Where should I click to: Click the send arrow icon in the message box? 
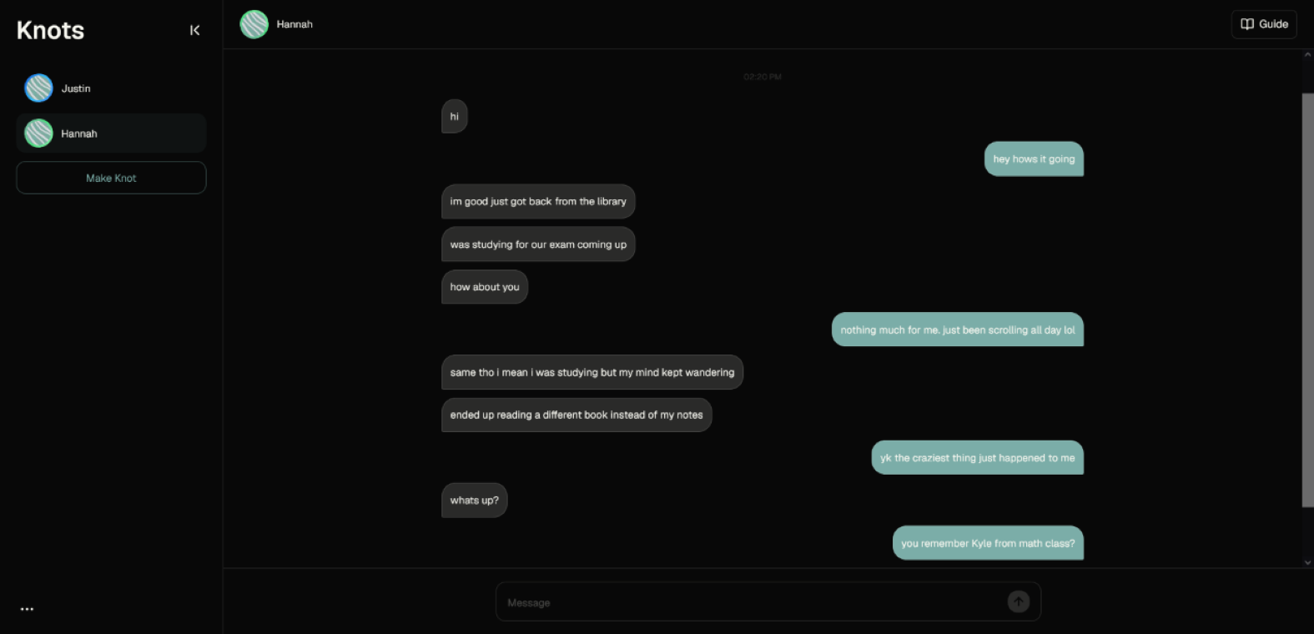[x=1018, y=601]
